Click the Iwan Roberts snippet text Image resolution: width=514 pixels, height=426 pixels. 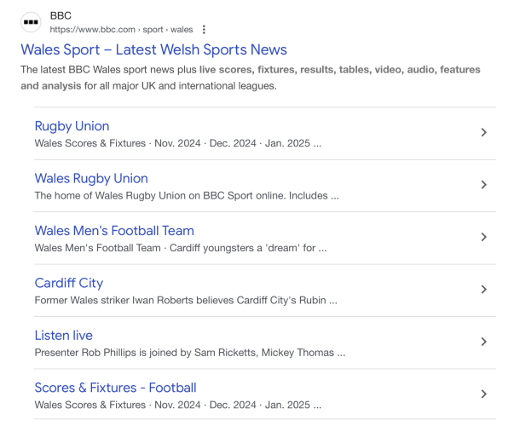[186, 300]
